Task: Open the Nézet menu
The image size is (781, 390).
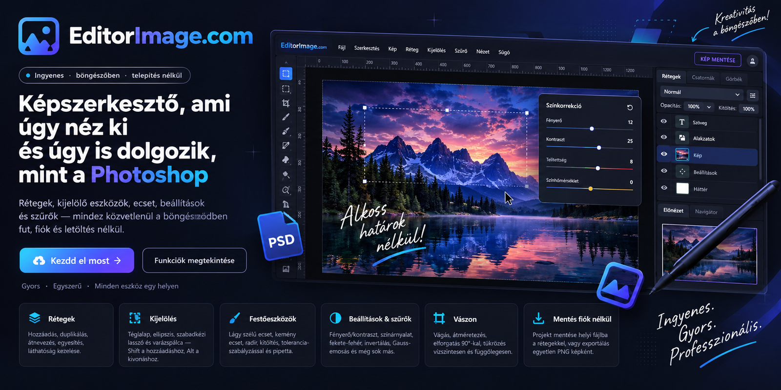Action: point(483,52)
